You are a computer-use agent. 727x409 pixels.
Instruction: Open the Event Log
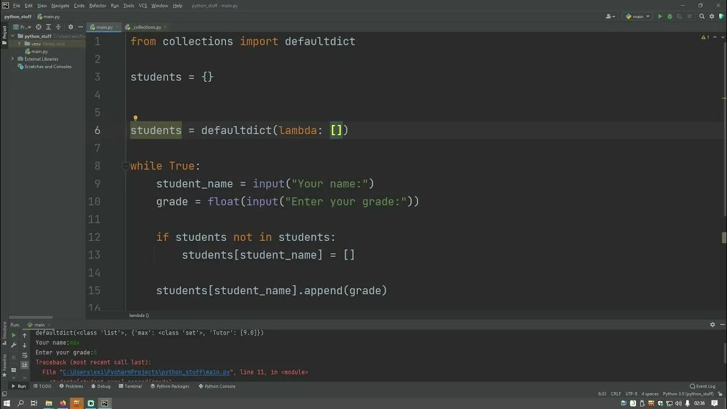pos(703,386)
